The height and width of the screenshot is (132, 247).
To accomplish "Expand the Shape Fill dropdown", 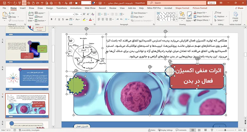I will [200, 13].
